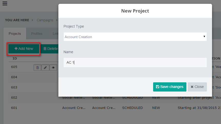The height and width of the screenshot is (124, 221).
Task: Click NEW status in row 601
Action: click(156, 108)
